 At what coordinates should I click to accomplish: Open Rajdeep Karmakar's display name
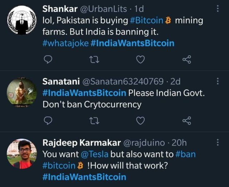(x=82, y=143)
